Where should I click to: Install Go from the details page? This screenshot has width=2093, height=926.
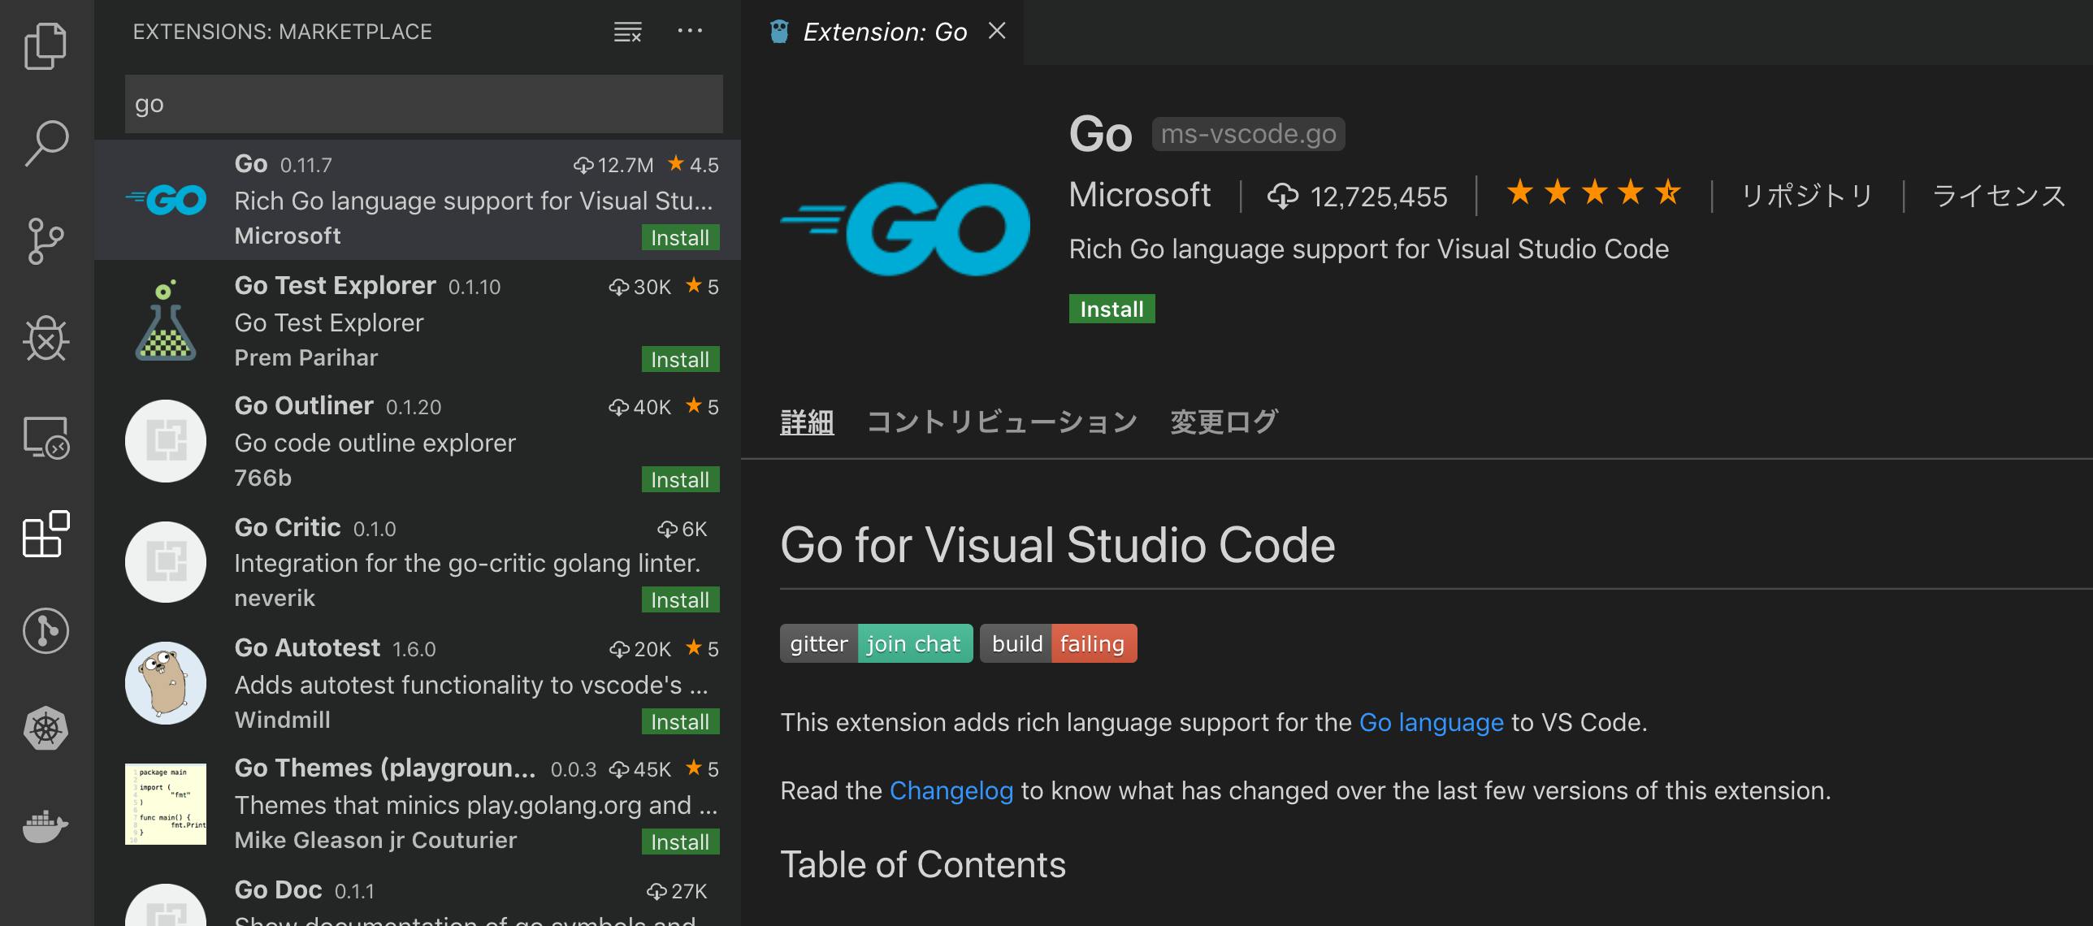coord(1111,309)
